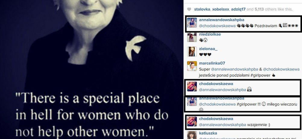The image size is (302, 139).
Task: Click the heart like icon
Action: 189,9
